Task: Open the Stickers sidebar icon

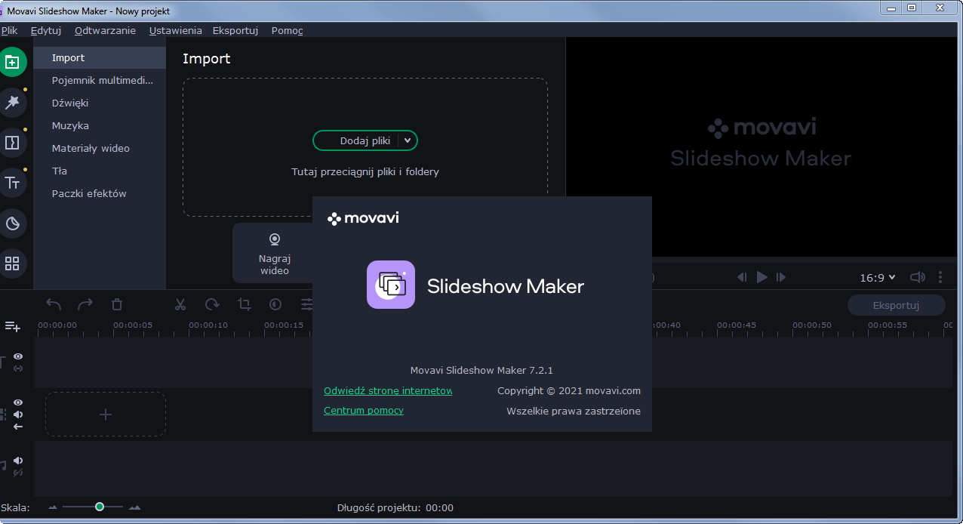Action: (x=12, y=223)
